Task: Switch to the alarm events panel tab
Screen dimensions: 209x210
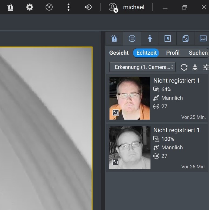Action: tap(114, 39)
